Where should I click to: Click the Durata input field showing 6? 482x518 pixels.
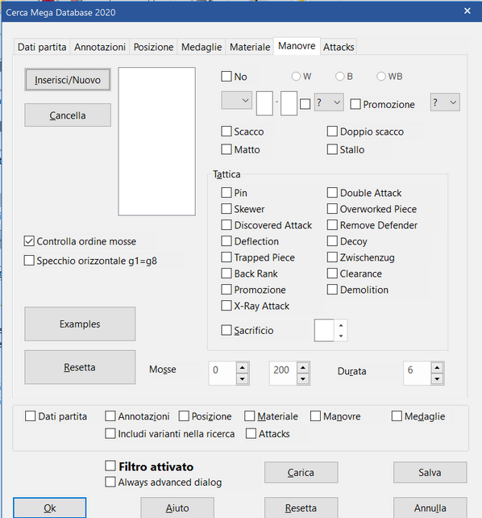(x=417, y=373)
